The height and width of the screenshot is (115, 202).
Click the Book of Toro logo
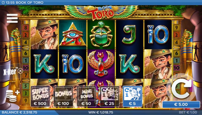click(101, 13)
